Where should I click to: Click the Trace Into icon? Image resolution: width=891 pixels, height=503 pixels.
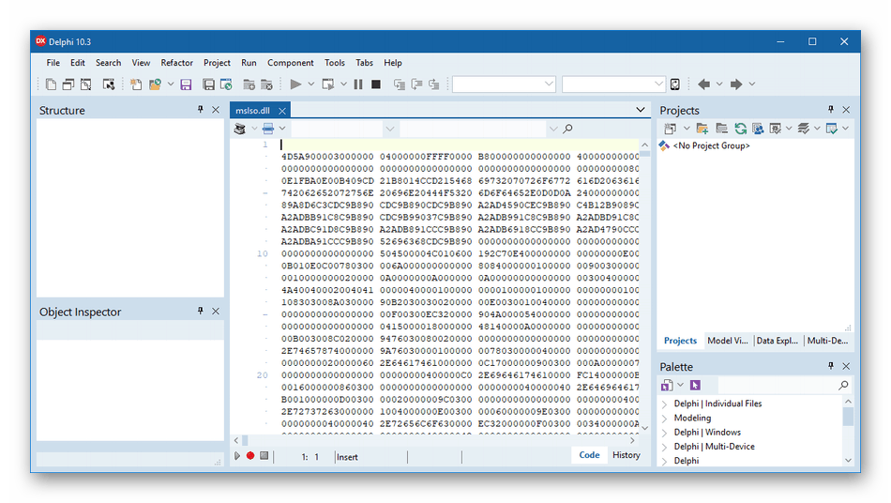point(400,84)
